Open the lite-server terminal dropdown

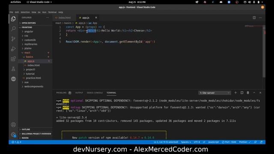point(214,93)
